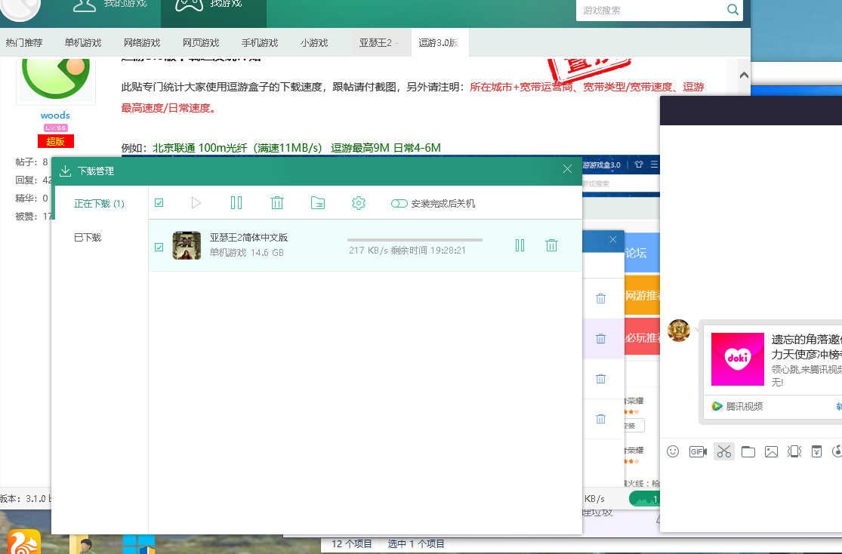Open the 网页游戏 tab
Image resolution: width=842 pixels, height=554 pixels.
[201, 42]
